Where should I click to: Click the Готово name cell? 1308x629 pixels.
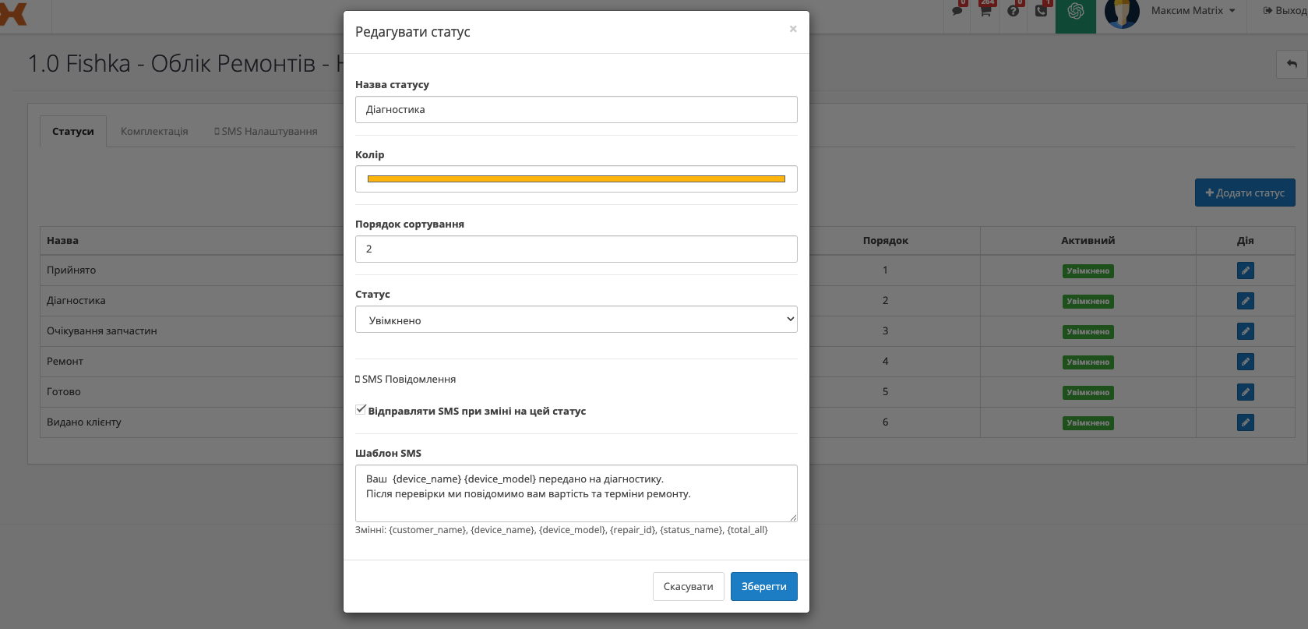click(x=64, y=392)
